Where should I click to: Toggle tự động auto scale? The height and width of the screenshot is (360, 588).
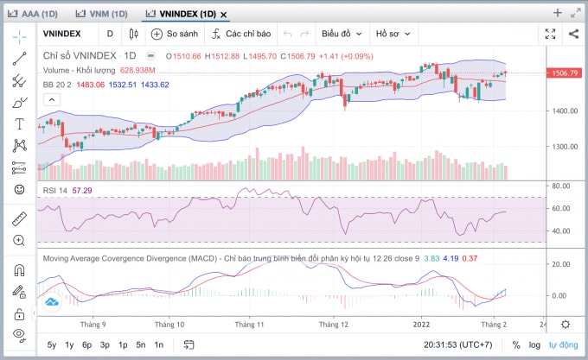click(563, 344)
